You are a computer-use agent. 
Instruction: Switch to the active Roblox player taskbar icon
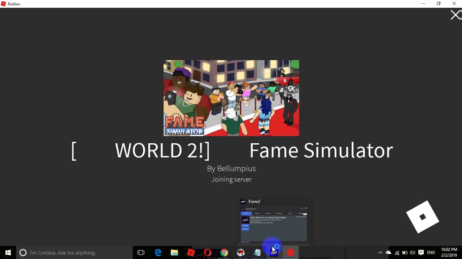point(291,253)
